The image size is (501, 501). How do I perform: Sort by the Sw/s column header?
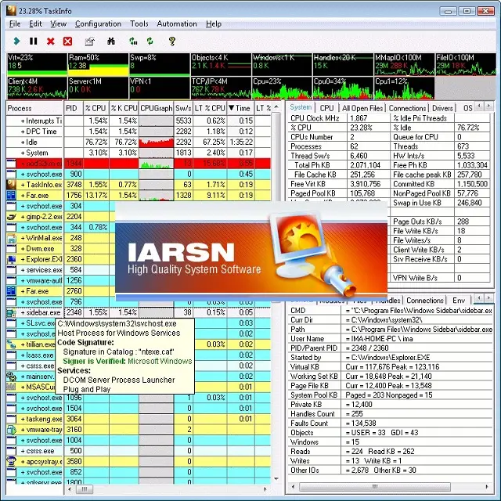tap(183, 108)
